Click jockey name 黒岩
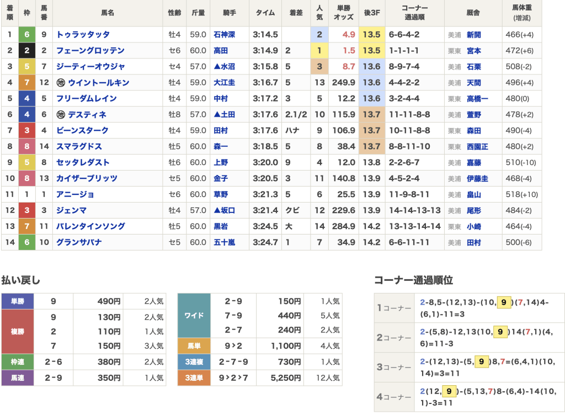565x415 pixels. pos(221,226)
